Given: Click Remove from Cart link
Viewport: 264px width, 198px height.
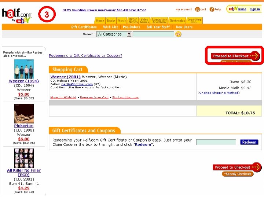Looking at the screenshot, I should [94, 97].
